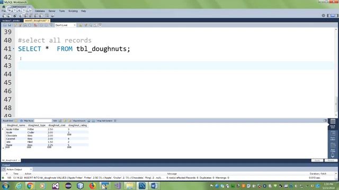Open the Help menu
This screenshot has width=339, height=190.
[x=83, y=11]
